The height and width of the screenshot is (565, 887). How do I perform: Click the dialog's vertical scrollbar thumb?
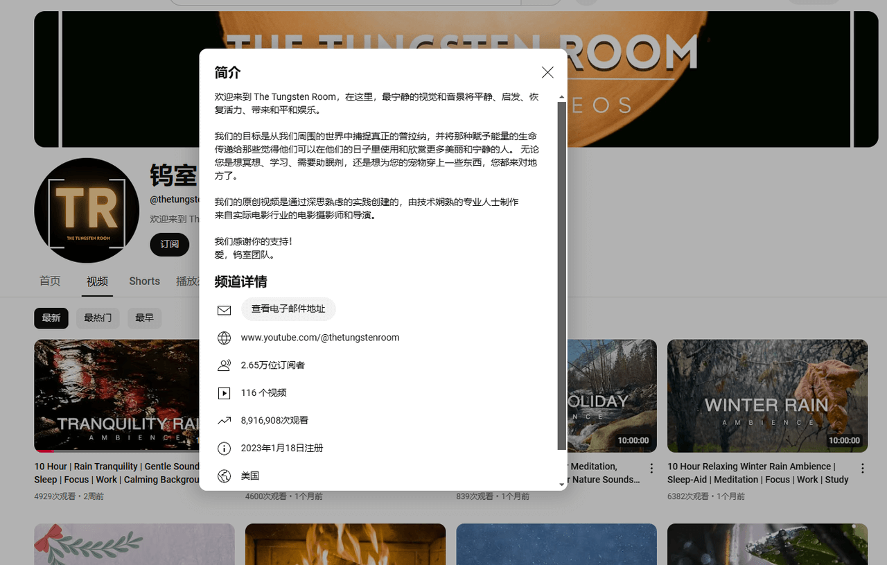click(x=561, y=276)
